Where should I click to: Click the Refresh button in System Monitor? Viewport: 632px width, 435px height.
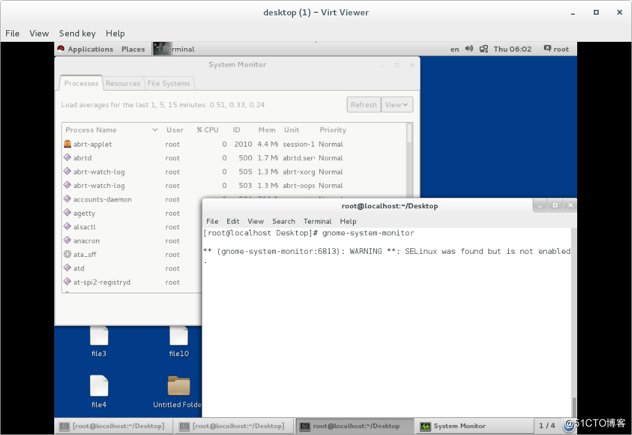click(x=363, y=105)
